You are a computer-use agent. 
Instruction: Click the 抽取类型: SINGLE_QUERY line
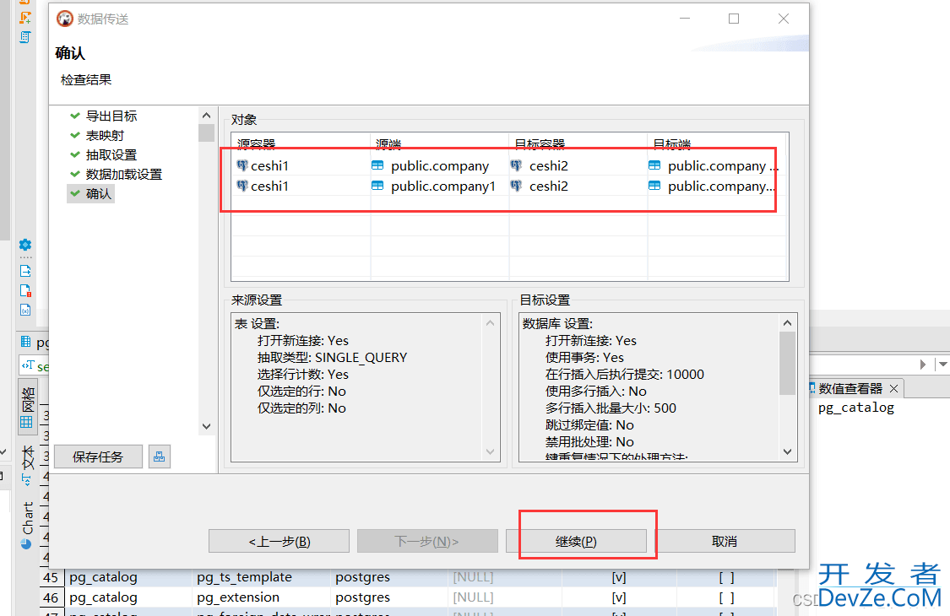pyautogui.click(x=332, y=358)
